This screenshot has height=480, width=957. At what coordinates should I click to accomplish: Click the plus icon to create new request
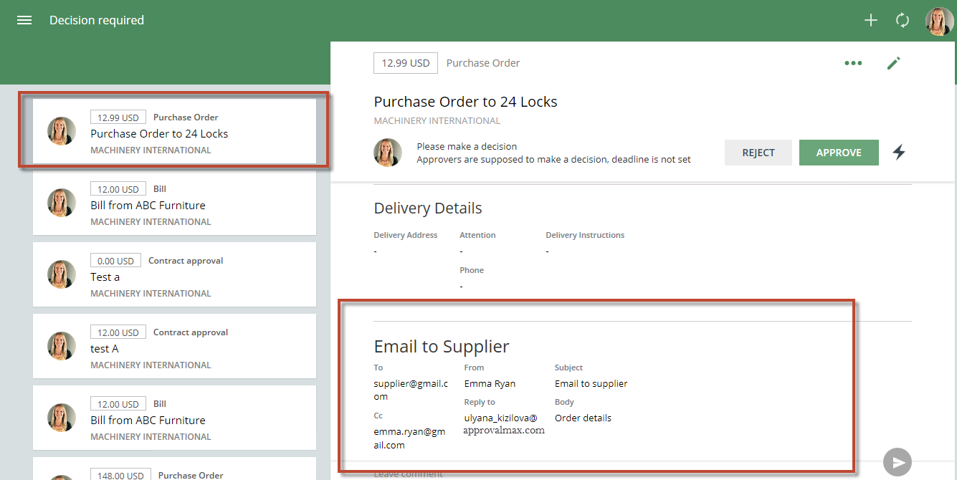coord(871,20)
